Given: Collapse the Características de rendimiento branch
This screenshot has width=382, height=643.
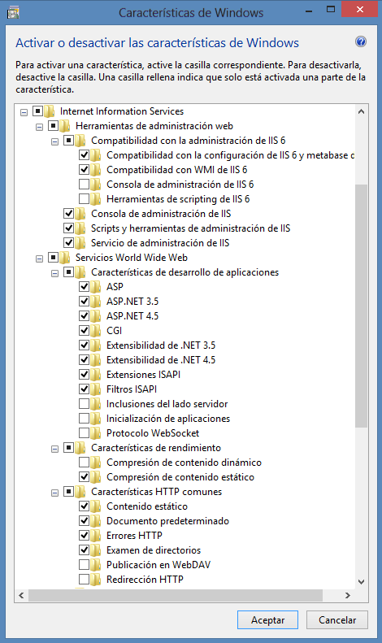Looking at the screenshot, I should pos(54,449).
